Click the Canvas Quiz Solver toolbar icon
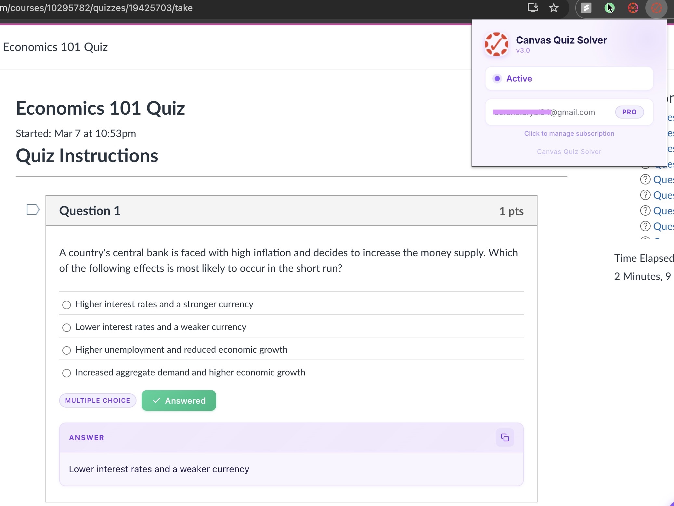The image size is (674, 506). pos(656,7)
